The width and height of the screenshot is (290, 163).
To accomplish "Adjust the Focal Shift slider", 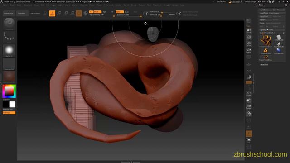I will coord(162,12).
